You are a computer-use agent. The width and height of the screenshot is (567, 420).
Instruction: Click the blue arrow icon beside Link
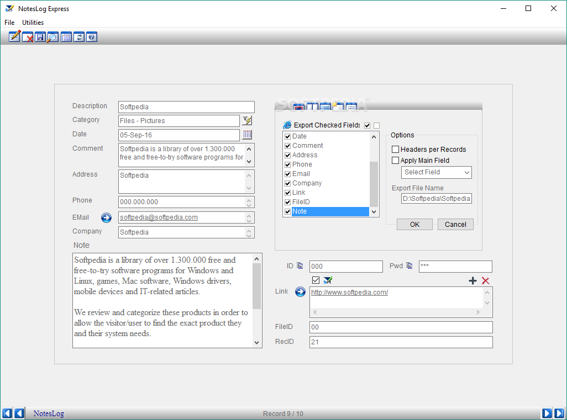pyautogui.click(x=300, y=291)
